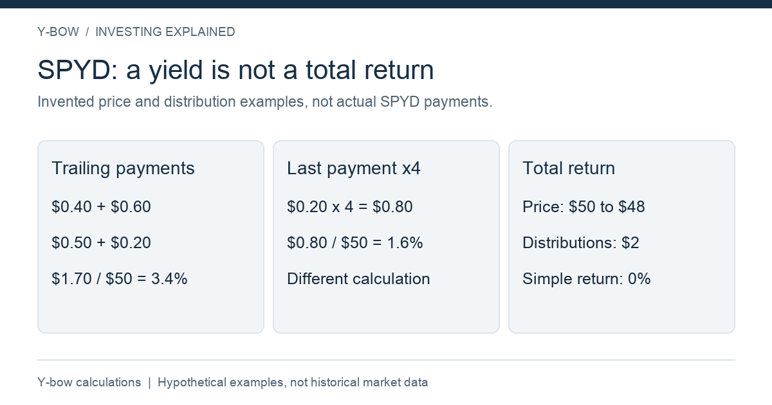Click the line '$0.40 + $0.60'
The image size is (772, 405).
101,207
